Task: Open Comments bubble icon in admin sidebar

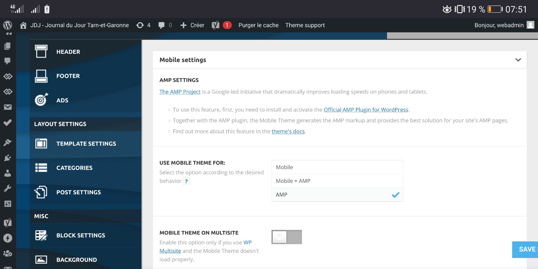Action: (x=8, y=61)
